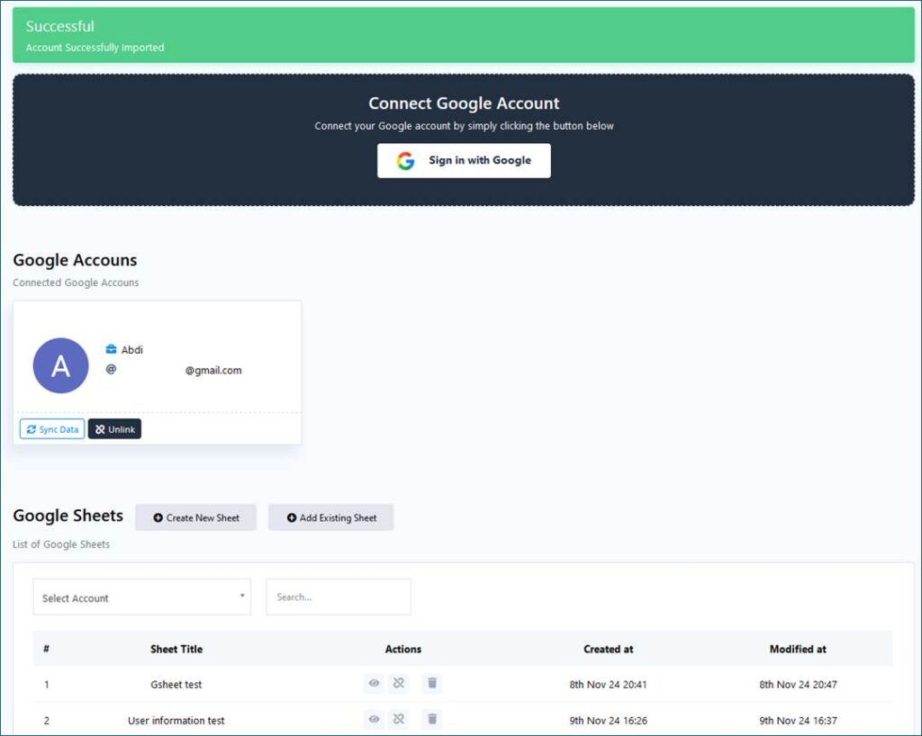Viewport: 922px width, 736px height.
Task: Click the briefcase icon beside Abdi
Action: (111, 349)
